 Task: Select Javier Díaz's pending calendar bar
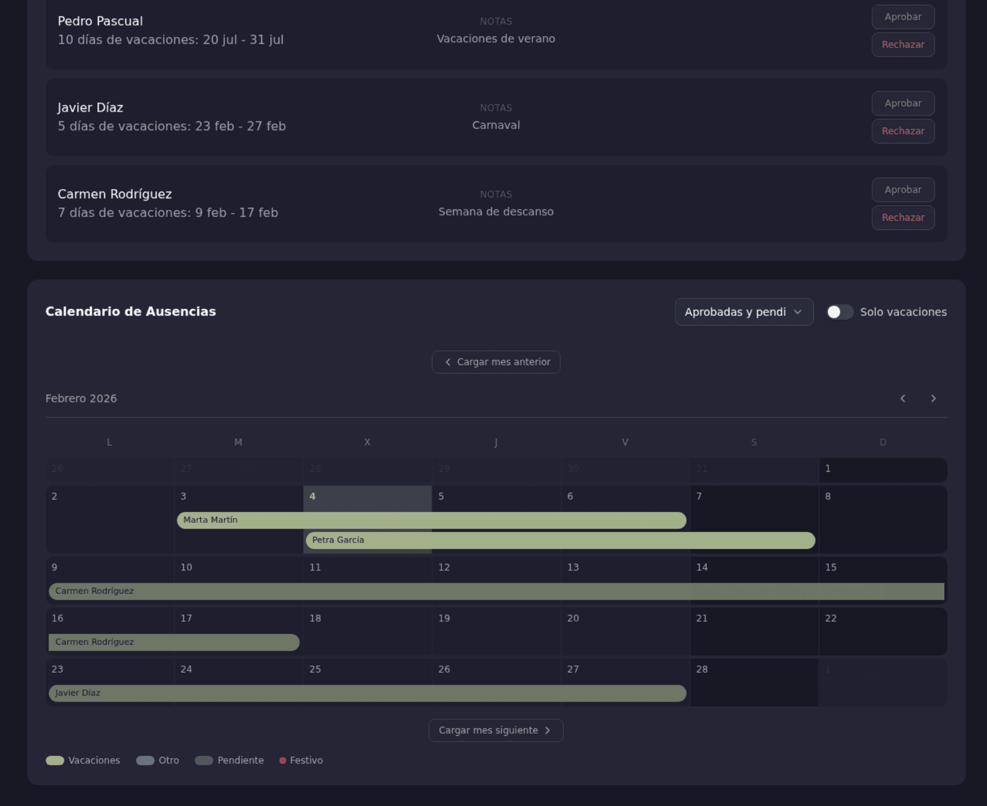pos(367,693)
